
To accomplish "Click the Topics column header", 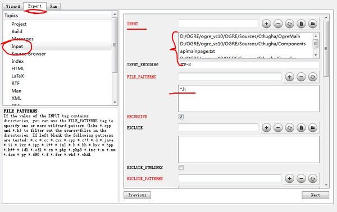I will click(x=58, y=16).
